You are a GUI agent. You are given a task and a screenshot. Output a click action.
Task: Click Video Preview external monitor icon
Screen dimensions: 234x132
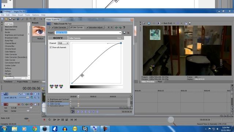click(x=149, y=23)
